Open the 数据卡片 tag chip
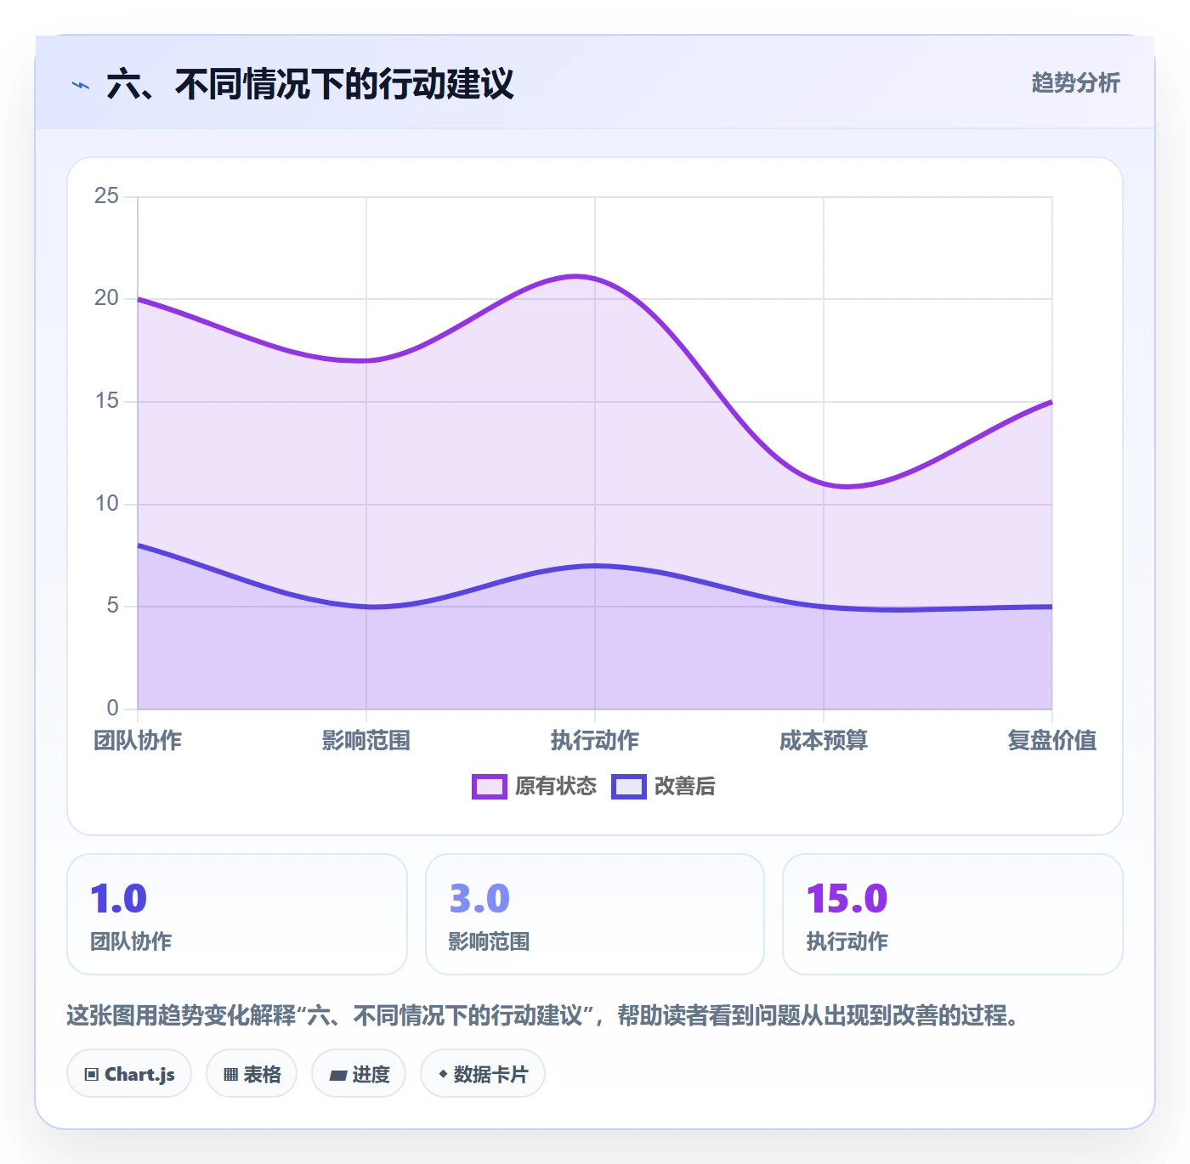Image resolution: width=1190 pixels, height=1164 pixels. (x=483, y=1074)
